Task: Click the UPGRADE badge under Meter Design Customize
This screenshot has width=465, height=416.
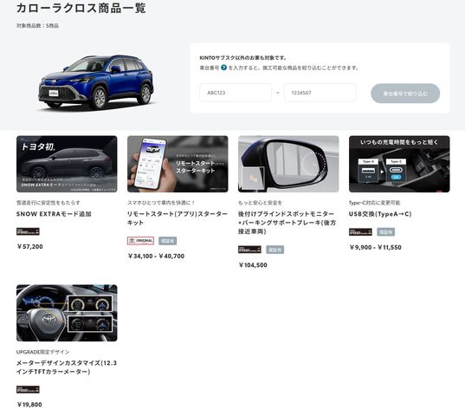Action: [28, 389]
